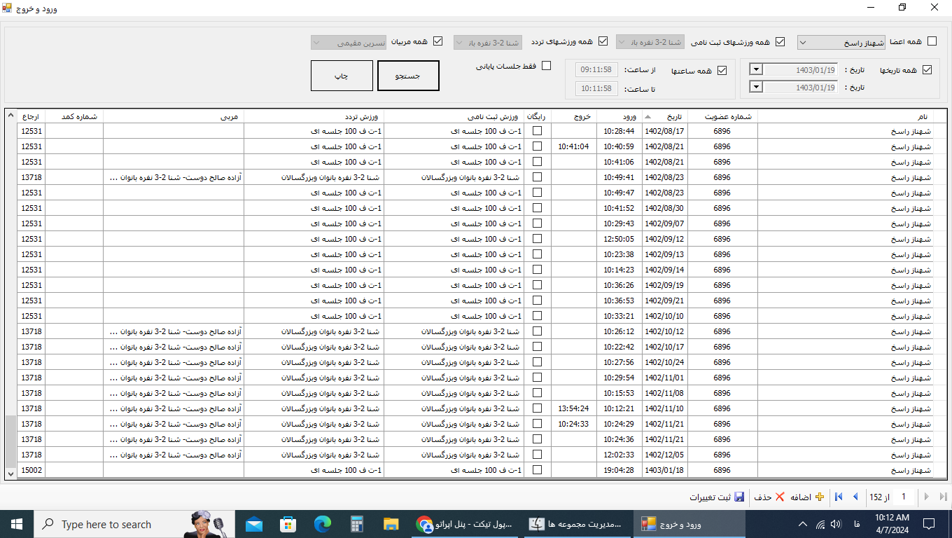Toggle همه ورزشهای تردد checkbox
The height and width of the screenshot is (538, 952).
(603, 41)
